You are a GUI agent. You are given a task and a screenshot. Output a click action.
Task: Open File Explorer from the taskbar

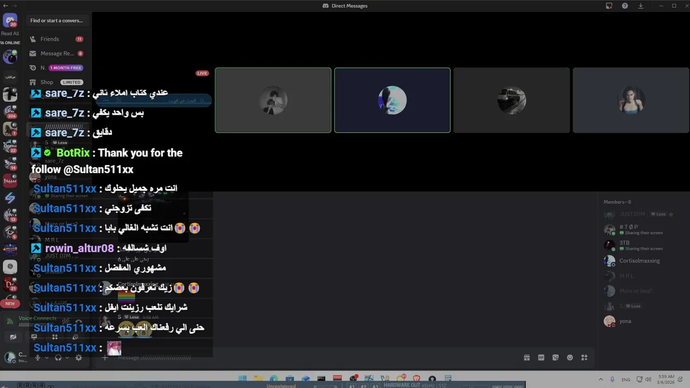pyautogui.click(x=258, y=379)
